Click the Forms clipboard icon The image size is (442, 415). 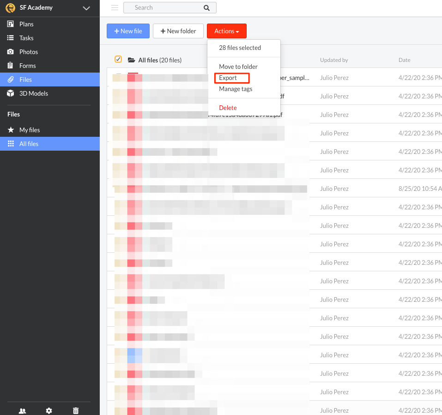(11, 66)
